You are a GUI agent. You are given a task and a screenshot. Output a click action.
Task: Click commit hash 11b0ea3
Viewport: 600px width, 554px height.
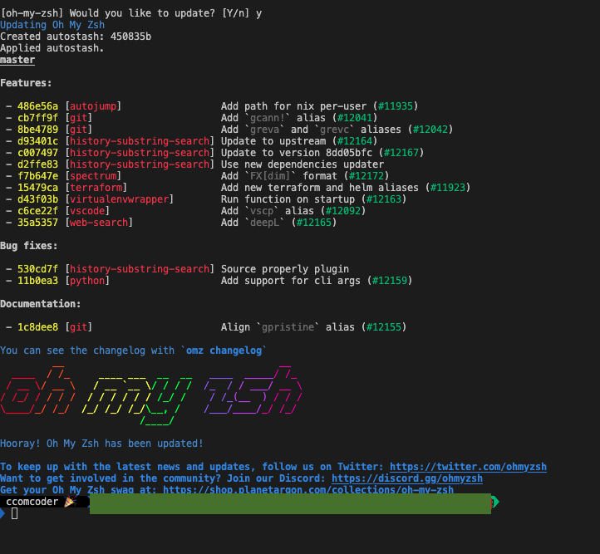38,281
